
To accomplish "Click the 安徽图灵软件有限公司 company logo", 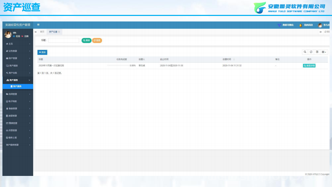I will 289,8.
